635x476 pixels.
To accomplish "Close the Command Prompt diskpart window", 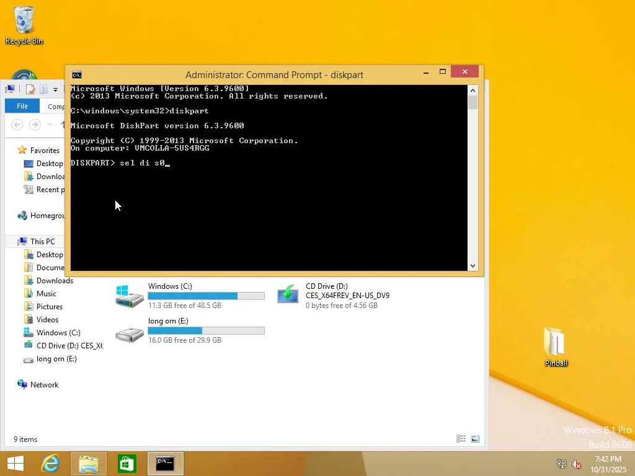I will 464,72.
